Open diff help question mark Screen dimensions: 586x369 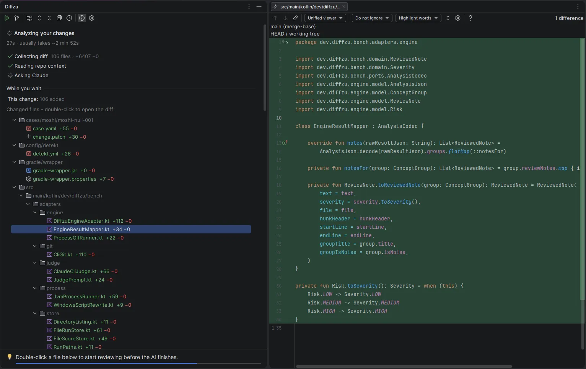point(470,18)
